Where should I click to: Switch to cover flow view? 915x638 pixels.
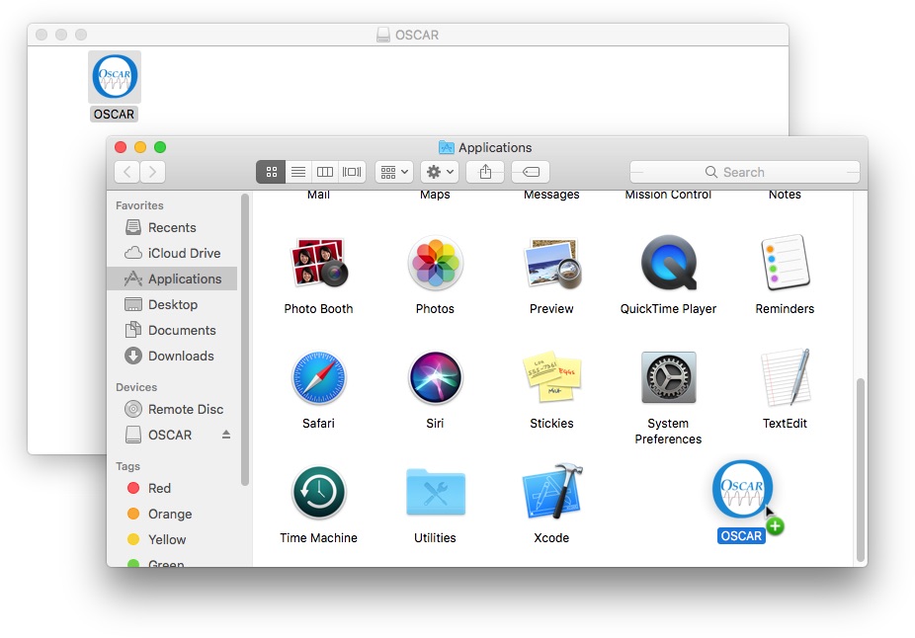point(352,172)
